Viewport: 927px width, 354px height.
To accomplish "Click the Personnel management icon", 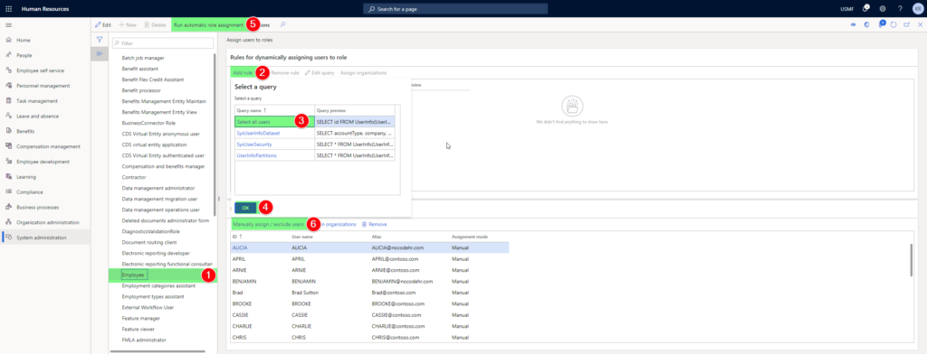I will coord(8,86).
